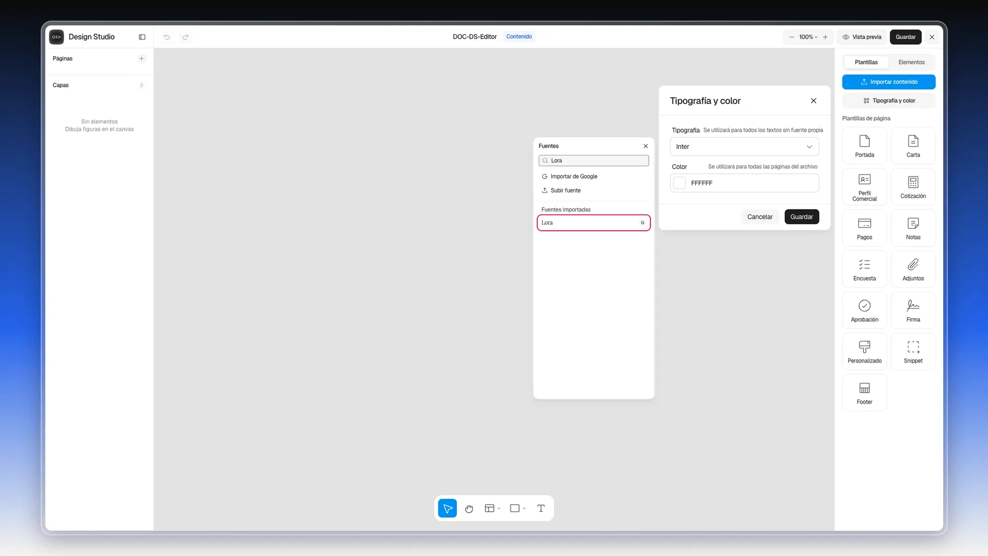Activate the hand pan tool
The width and height of the screenshot is (988, 556).
(469, 508)
